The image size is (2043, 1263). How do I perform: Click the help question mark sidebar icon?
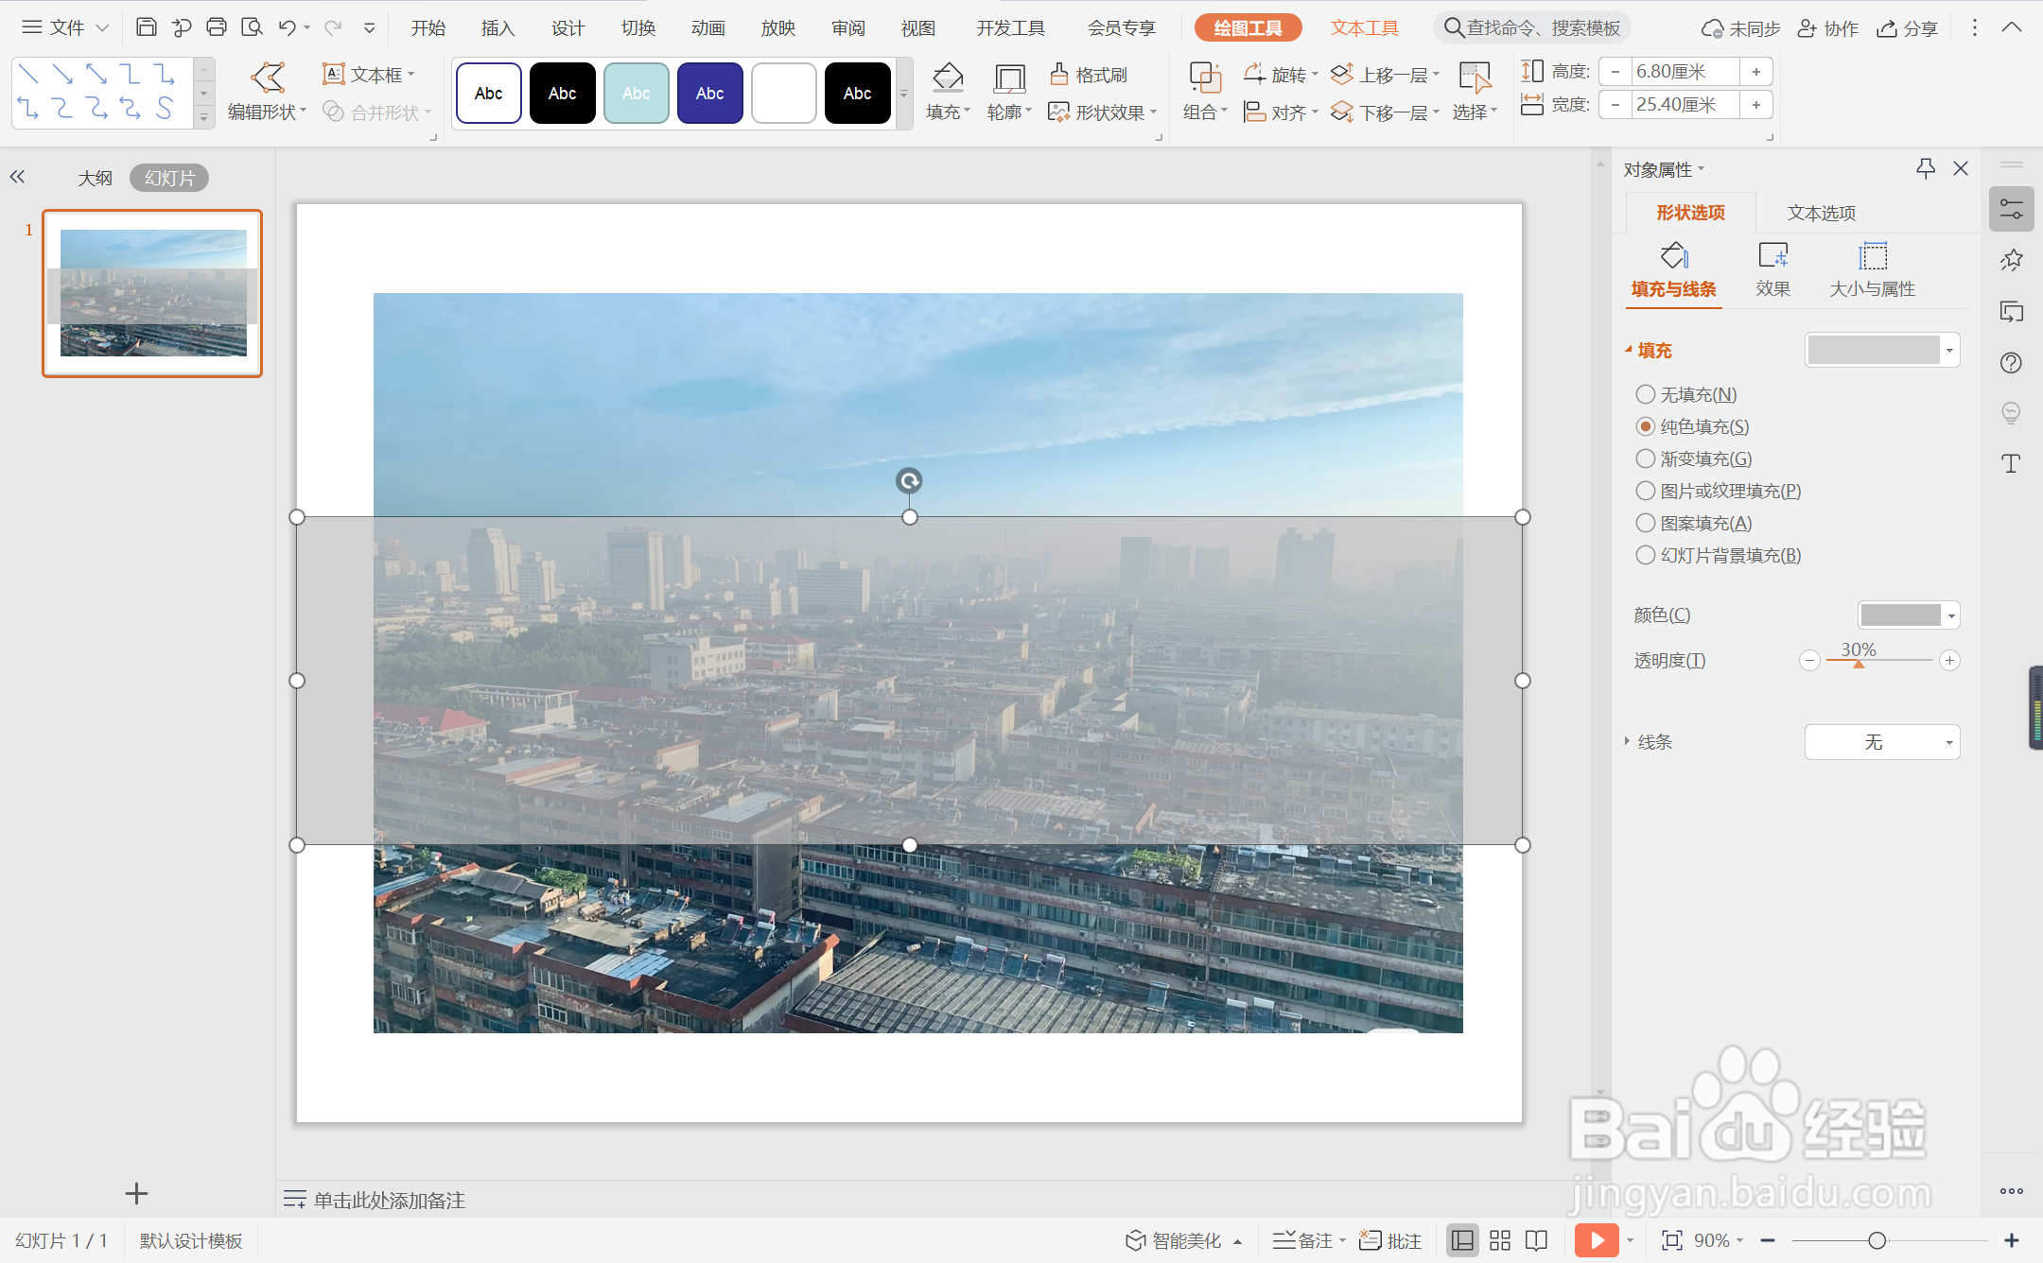(x=2011, y=363)
